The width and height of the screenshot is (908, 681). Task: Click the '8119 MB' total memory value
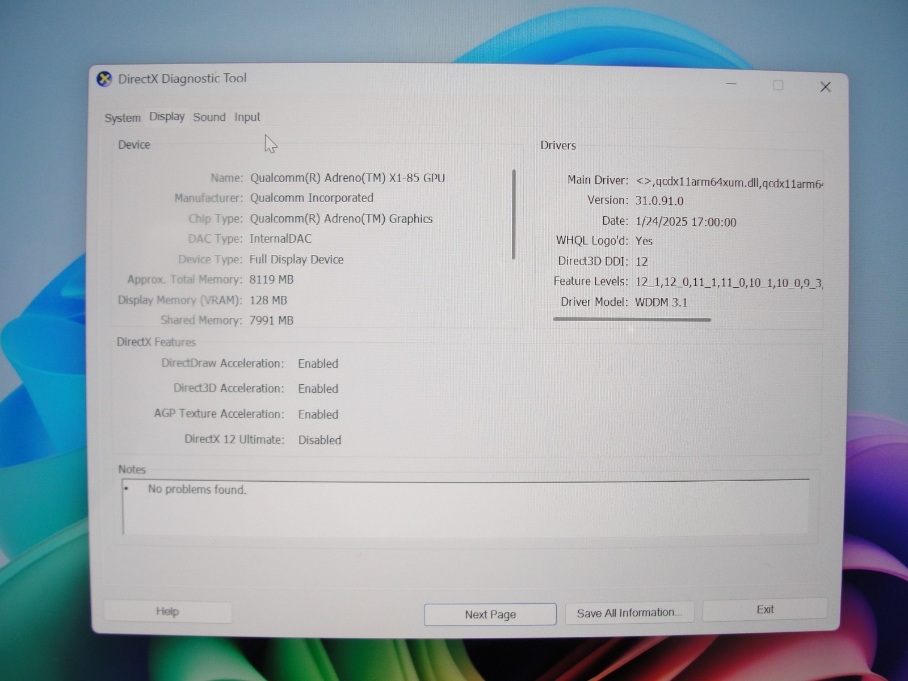click(x=271, y=279)
